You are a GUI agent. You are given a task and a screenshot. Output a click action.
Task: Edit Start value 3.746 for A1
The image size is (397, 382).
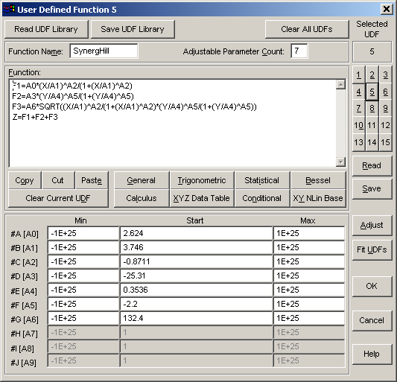(196, 247)
